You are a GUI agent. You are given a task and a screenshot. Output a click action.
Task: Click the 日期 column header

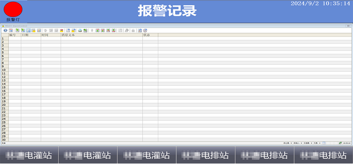click(31, 35)
